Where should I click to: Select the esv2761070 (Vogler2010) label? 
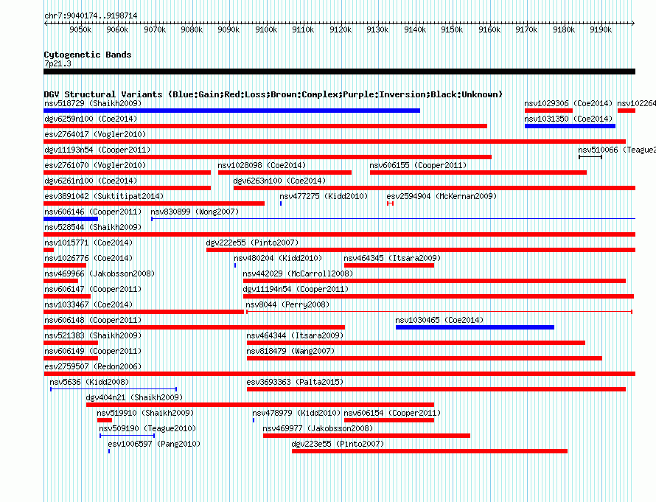pyautogui.click(x=95, y=165)
